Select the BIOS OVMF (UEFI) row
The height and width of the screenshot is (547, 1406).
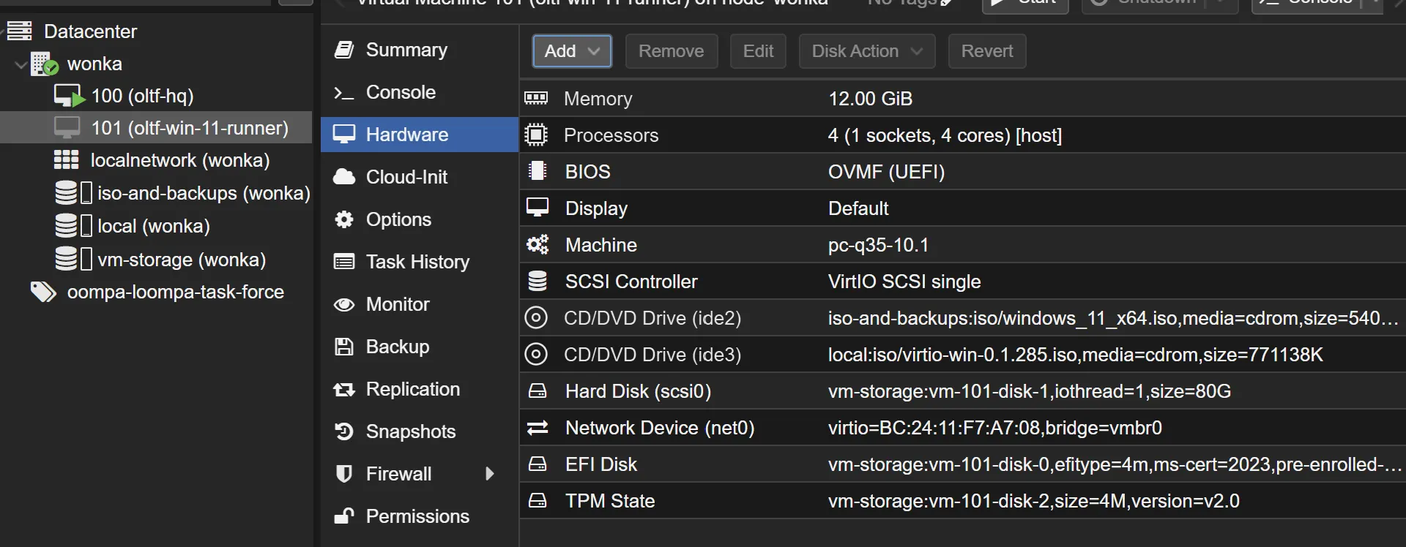(962, 171)
